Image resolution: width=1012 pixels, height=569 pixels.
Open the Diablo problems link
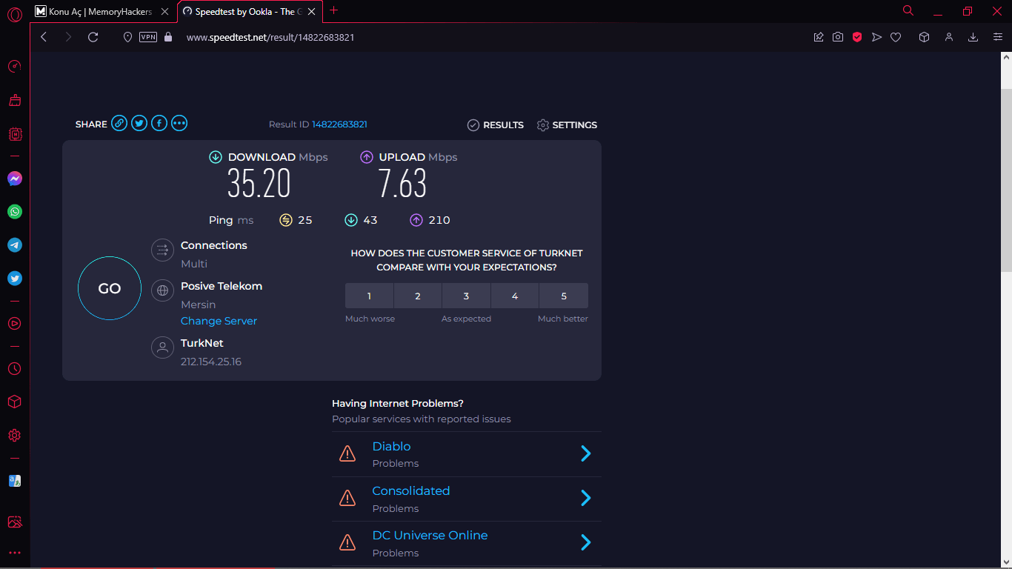point(391,446)
